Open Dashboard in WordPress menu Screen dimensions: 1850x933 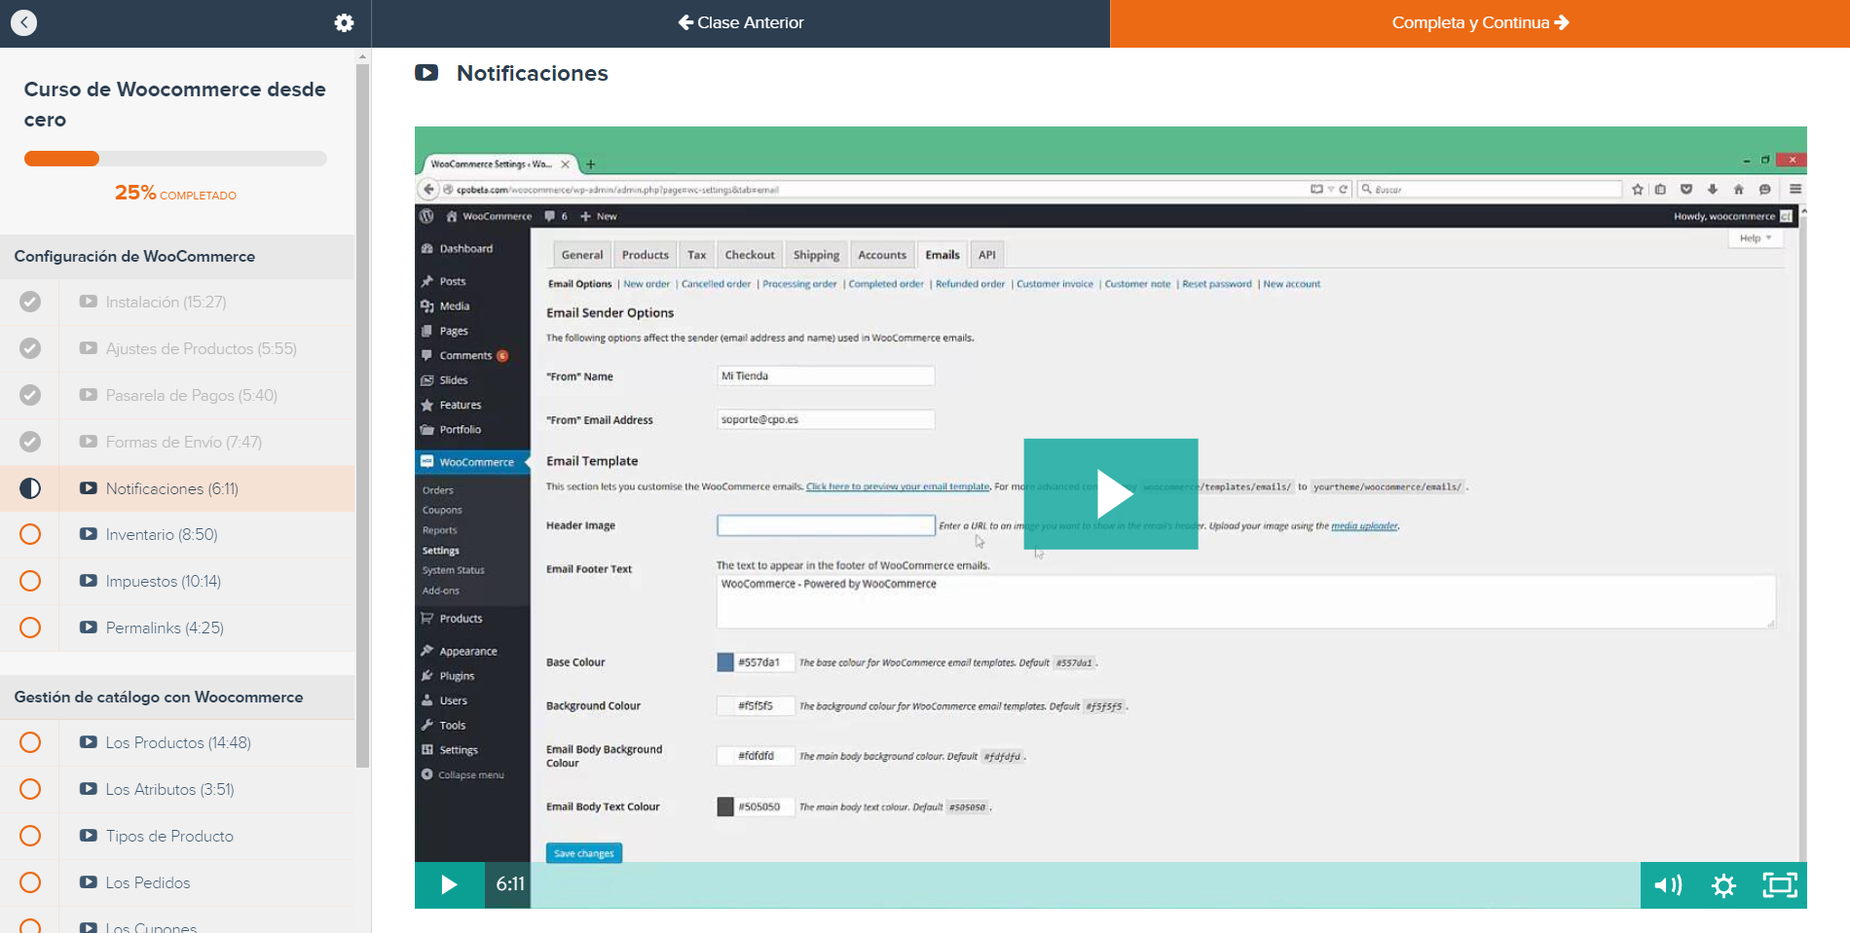(465, 248)
